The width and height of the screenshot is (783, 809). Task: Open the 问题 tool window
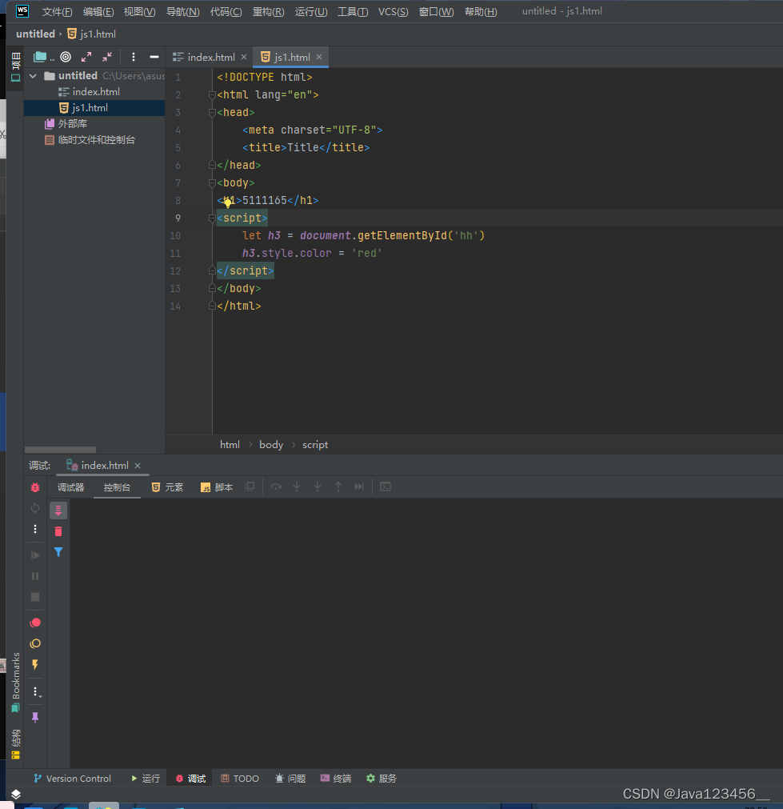tap(290, 778)
